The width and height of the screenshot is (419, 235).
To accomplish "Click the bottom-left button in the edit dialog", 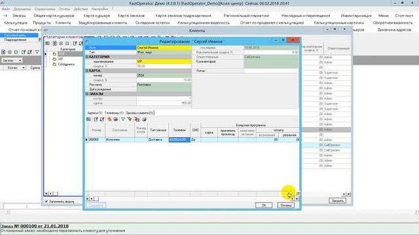I will tap(96, 205).
